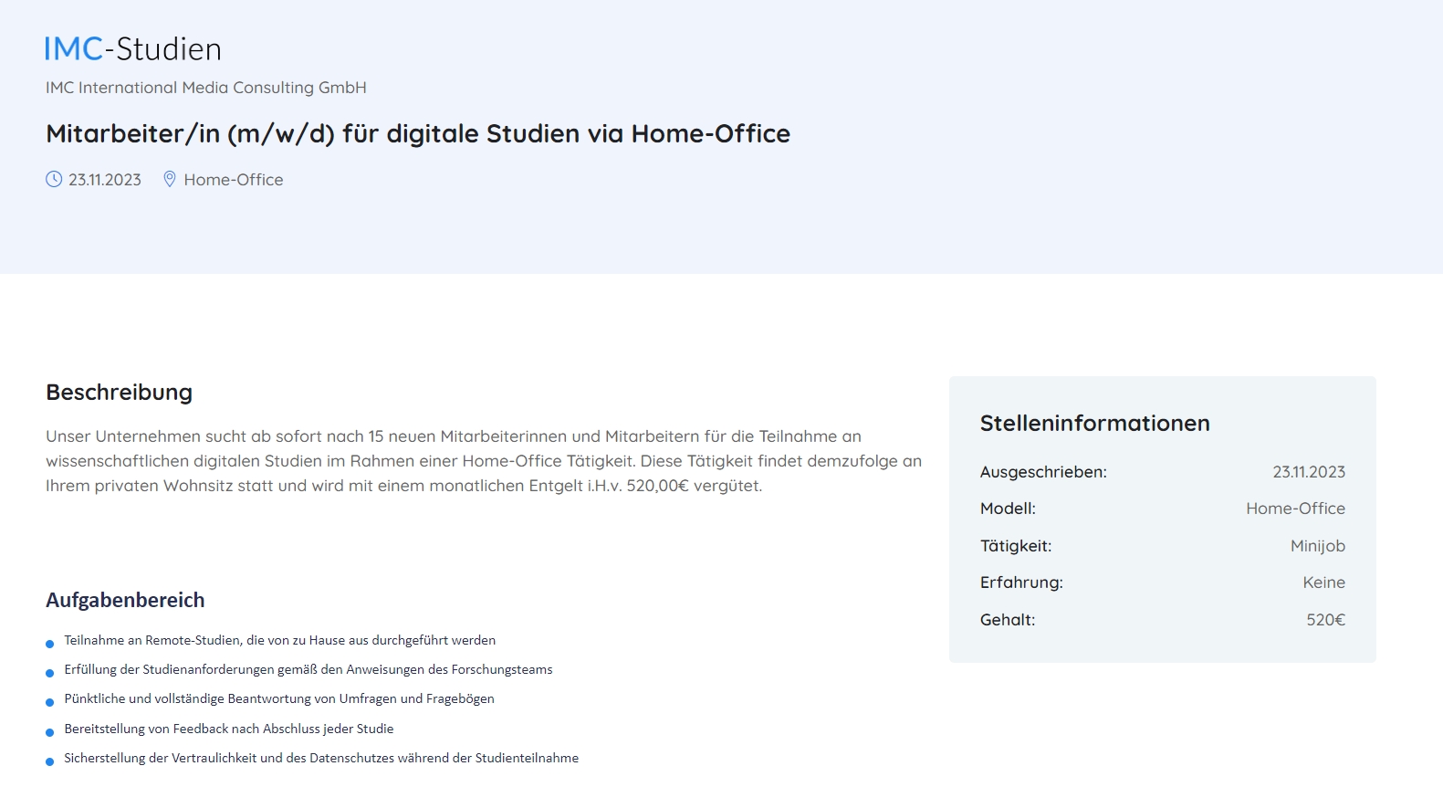Screen dimensions: 1443x787
Task: Click the bullet dot before Sicherstellung der Vertraulichkeit
Action: [50, 761]
